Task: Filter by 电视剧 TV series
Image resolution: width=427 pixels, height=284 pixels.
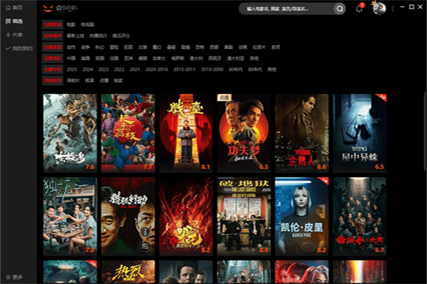Action: [x=87, y=24]
